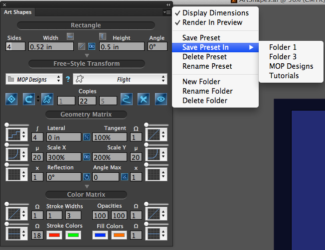Choose Save Preset from the menu
This screenshot has width=325, height=250.
pyautogui.click(x=215, y=38)
